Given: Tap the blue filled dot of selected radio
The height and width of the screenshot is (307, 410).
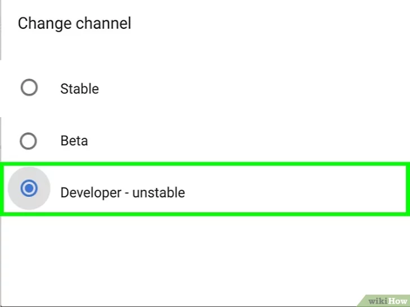Looking at the screenshot, I should point(29,188).
